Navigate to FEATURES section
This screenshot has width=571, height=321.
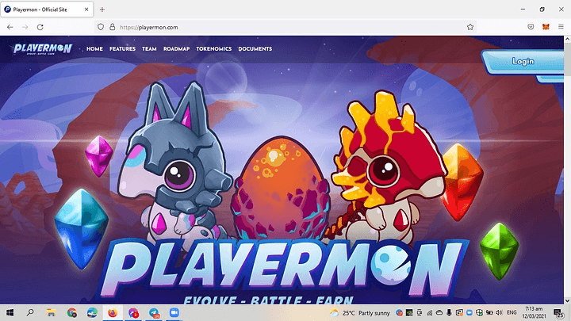pyautogui.click(x=123, y=49)
